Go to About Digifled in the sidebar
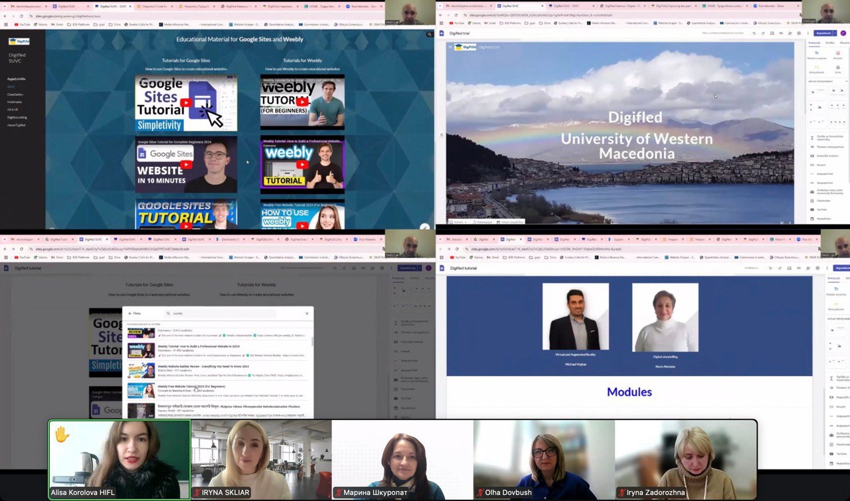 pos(17,125)
